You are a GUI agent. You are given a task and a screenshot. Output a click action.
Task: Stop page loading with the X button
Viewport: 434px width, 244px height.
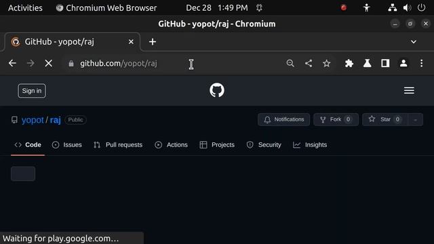pyautogui.click(x=48, y=63)
